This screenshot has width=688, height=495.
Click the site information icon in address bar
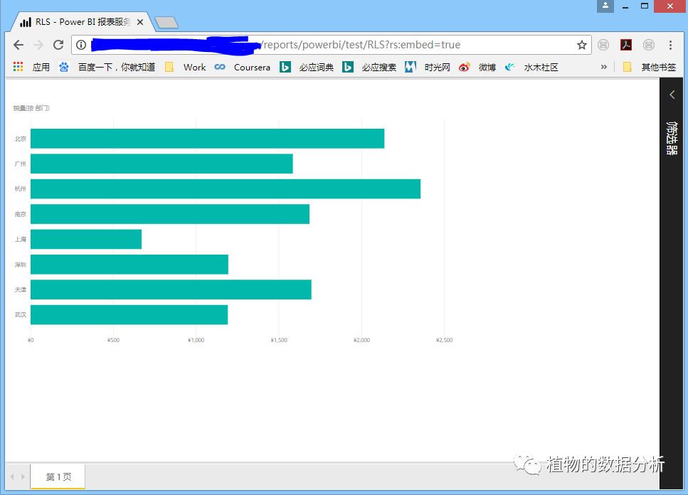coord(81,45)
